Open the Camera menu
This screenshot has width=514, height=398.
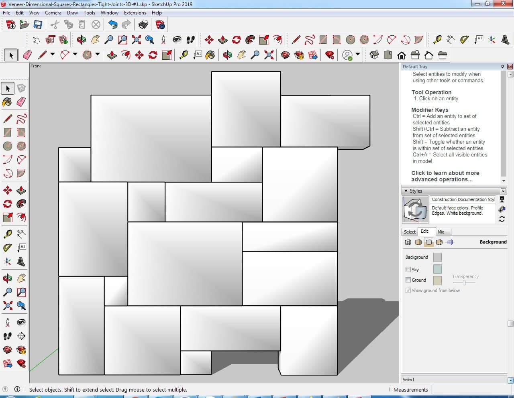(53, 13)
